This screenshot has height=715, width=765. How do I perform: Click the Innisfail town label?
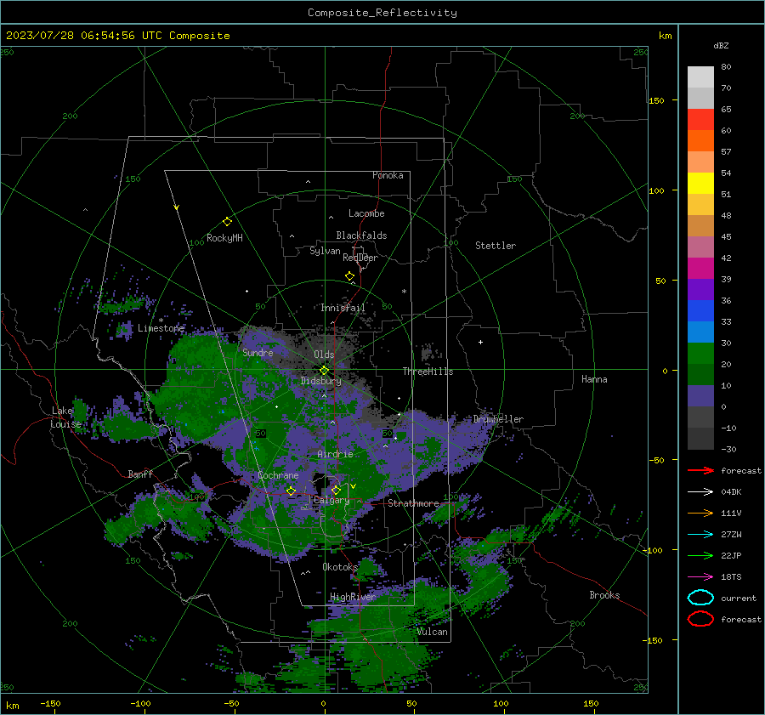point(343,308)
